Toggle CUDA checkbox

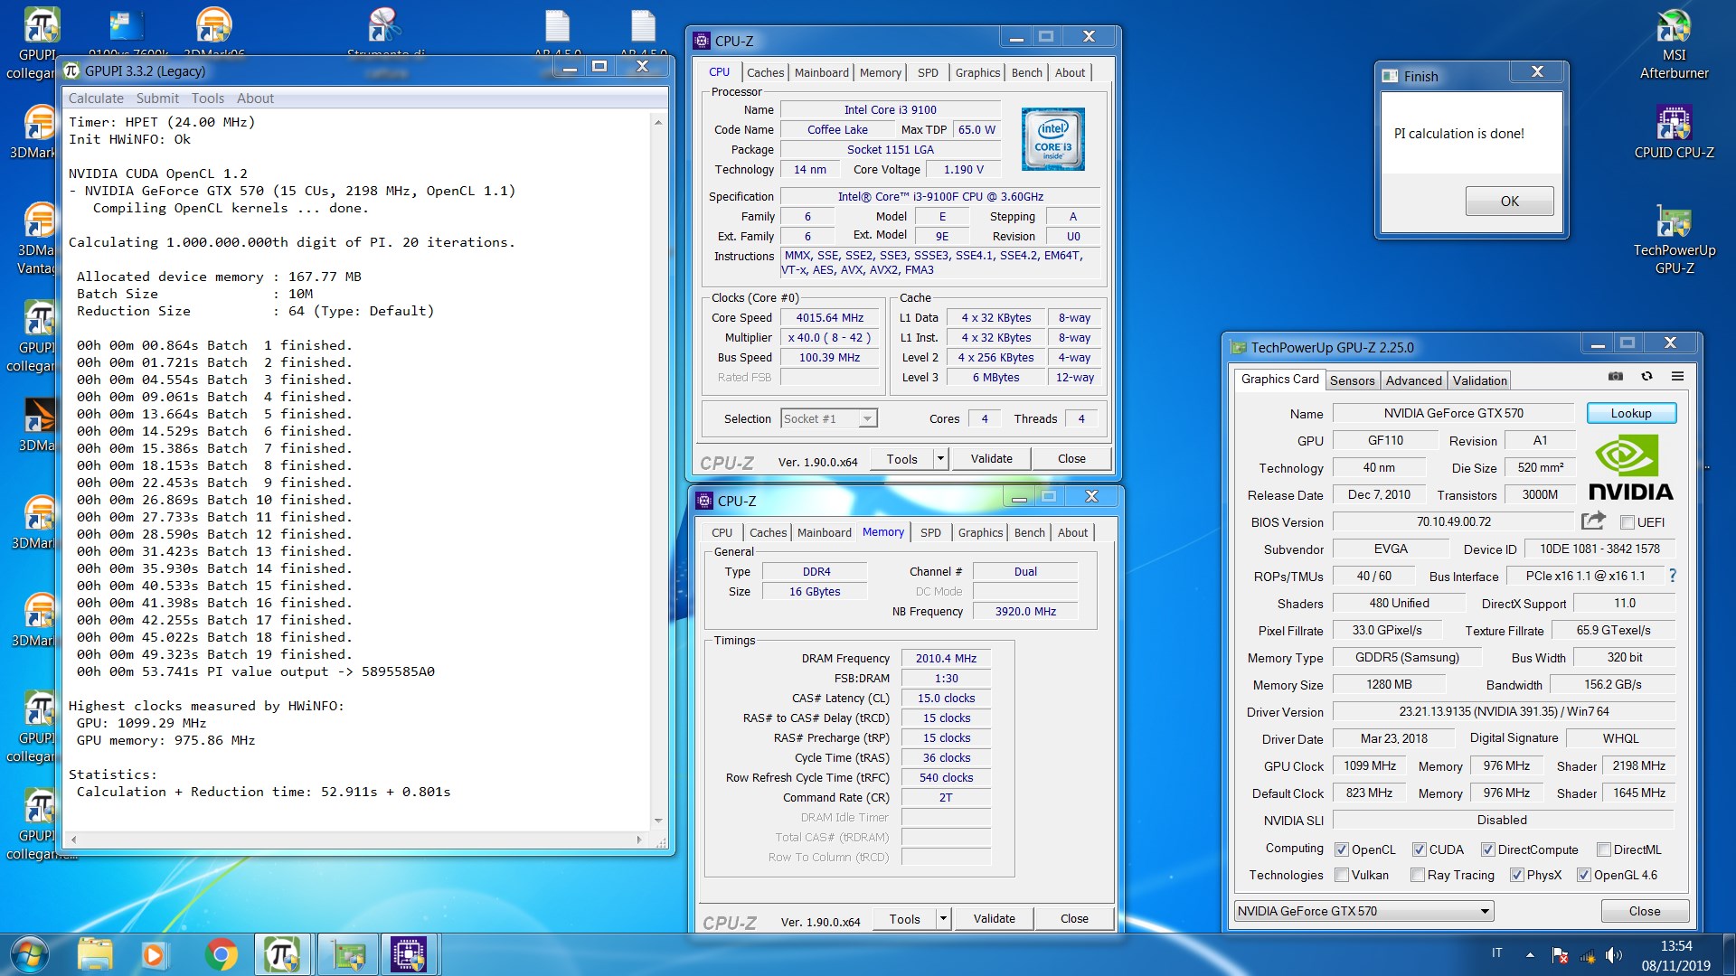point(1420,849)
